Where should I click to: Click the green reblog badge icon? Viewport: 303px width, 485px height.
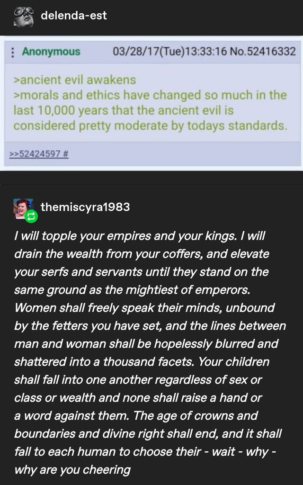(x=31, y=217)
